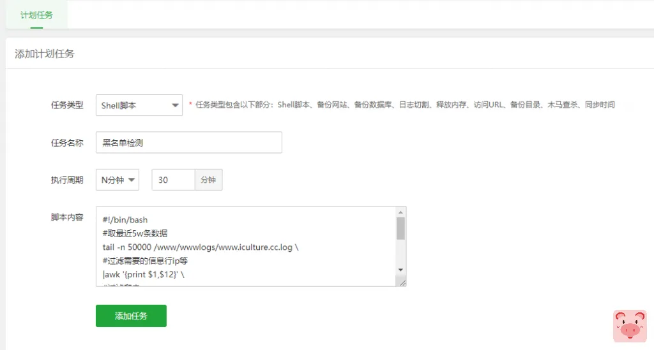This screenshot has width=654, height=350.
Task: Open the 任务类型 Shell脚本 dropdown
Action: click(x=139, y=105)
